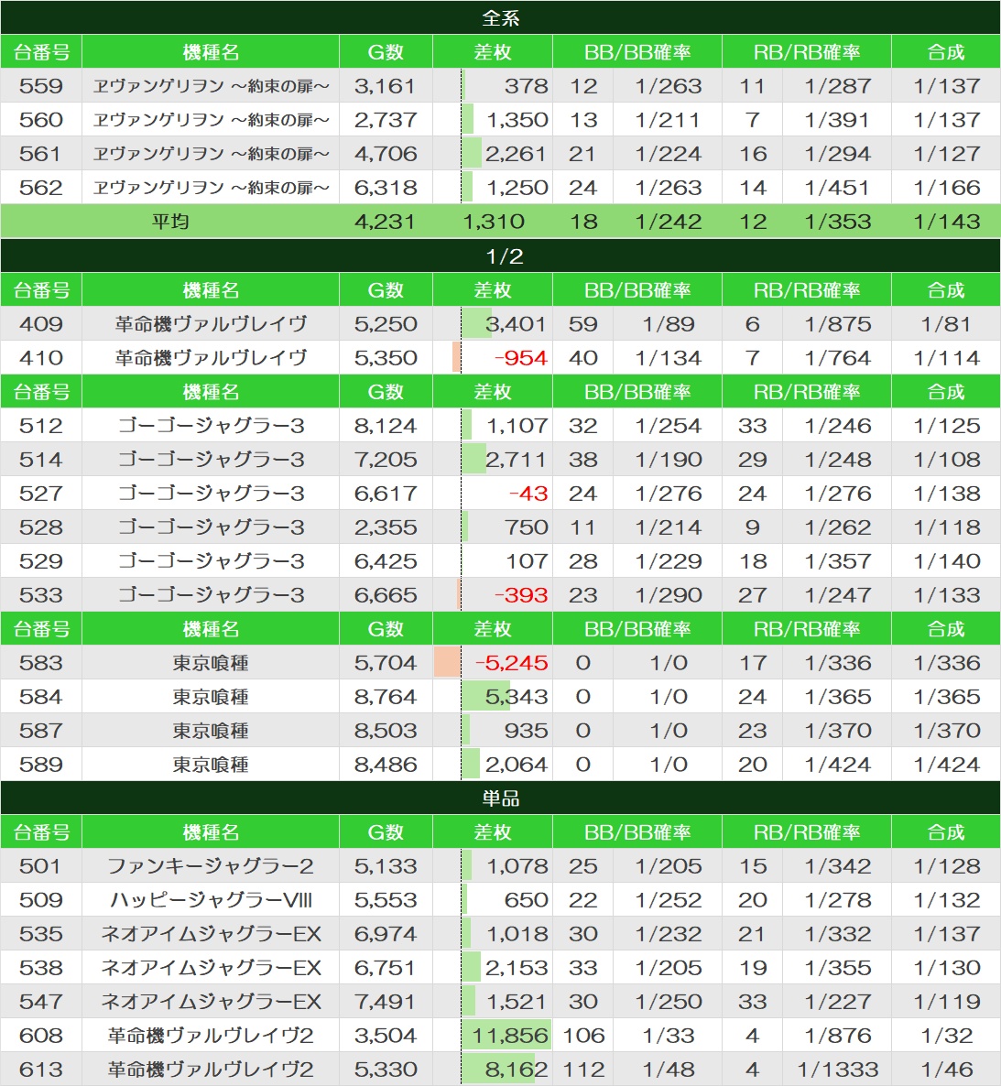Click machine number 410 cell
Image resolution: width=1001 pixels, height=1086 pixels.
(x=41, y=357)
